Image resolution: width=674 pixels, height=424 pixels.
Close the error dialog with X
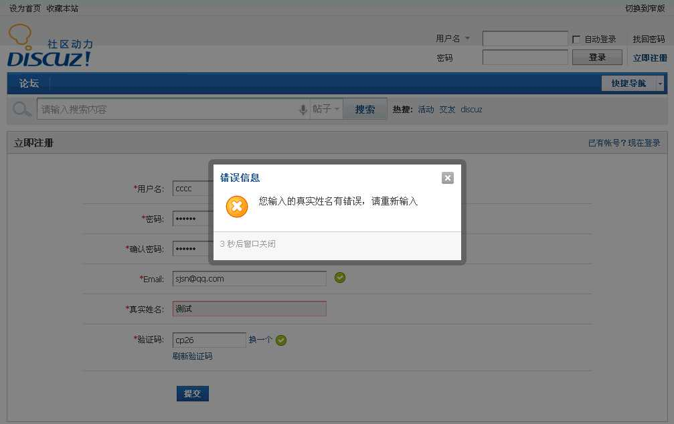coord(448,178)
